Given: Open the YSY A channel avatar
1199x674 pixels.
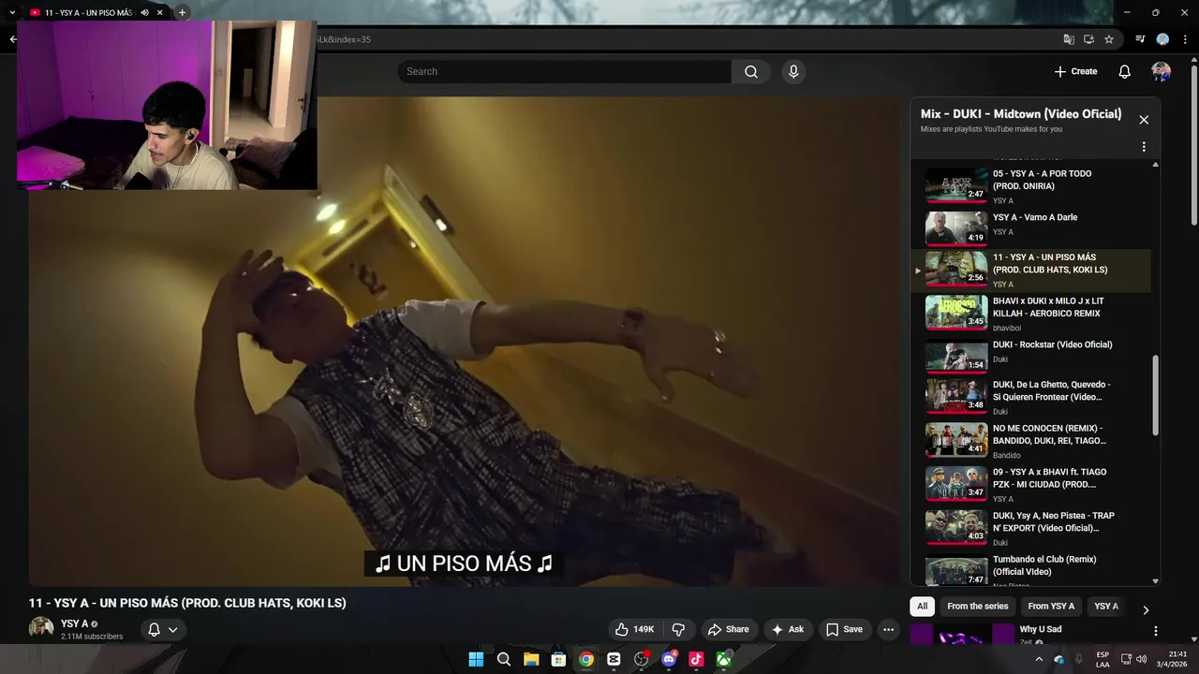Looking at the screenshot, I should [41, 629].
